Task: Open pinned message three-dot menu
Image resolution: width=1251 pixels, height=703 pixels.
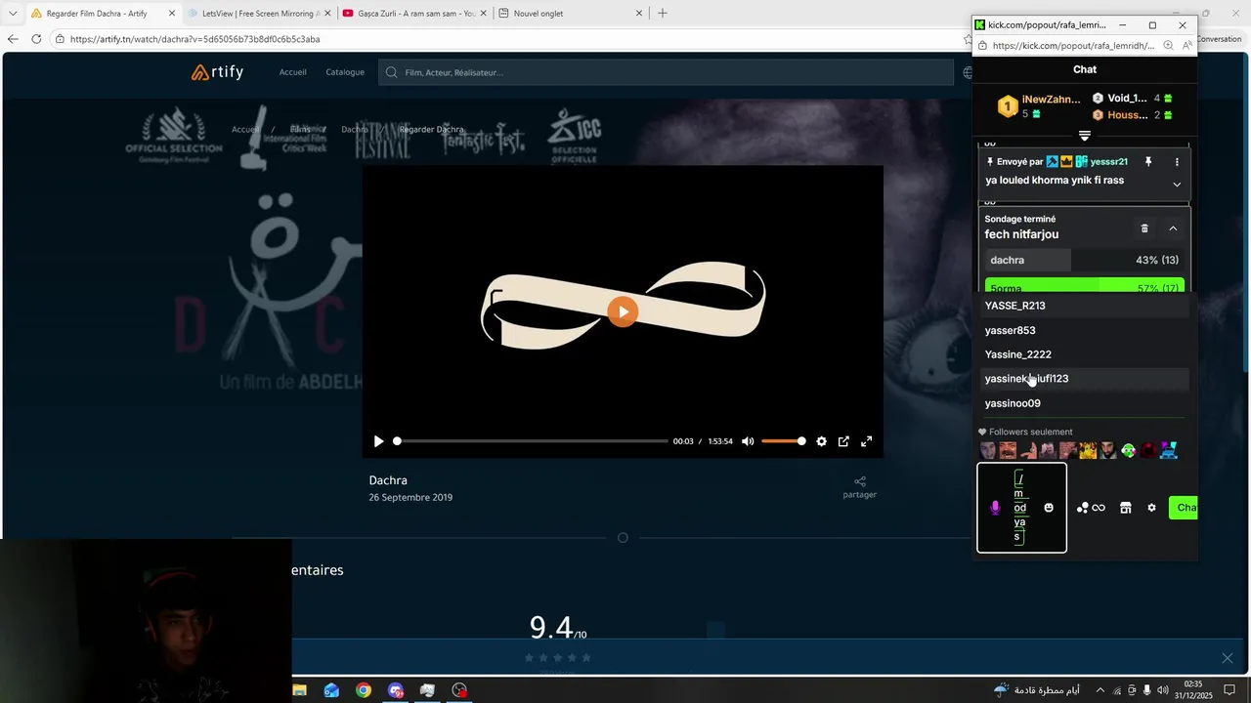Action: pos(1177,162)
